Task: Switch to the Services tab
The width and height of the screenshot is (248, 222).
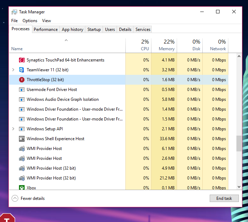Action: (143, 30)
